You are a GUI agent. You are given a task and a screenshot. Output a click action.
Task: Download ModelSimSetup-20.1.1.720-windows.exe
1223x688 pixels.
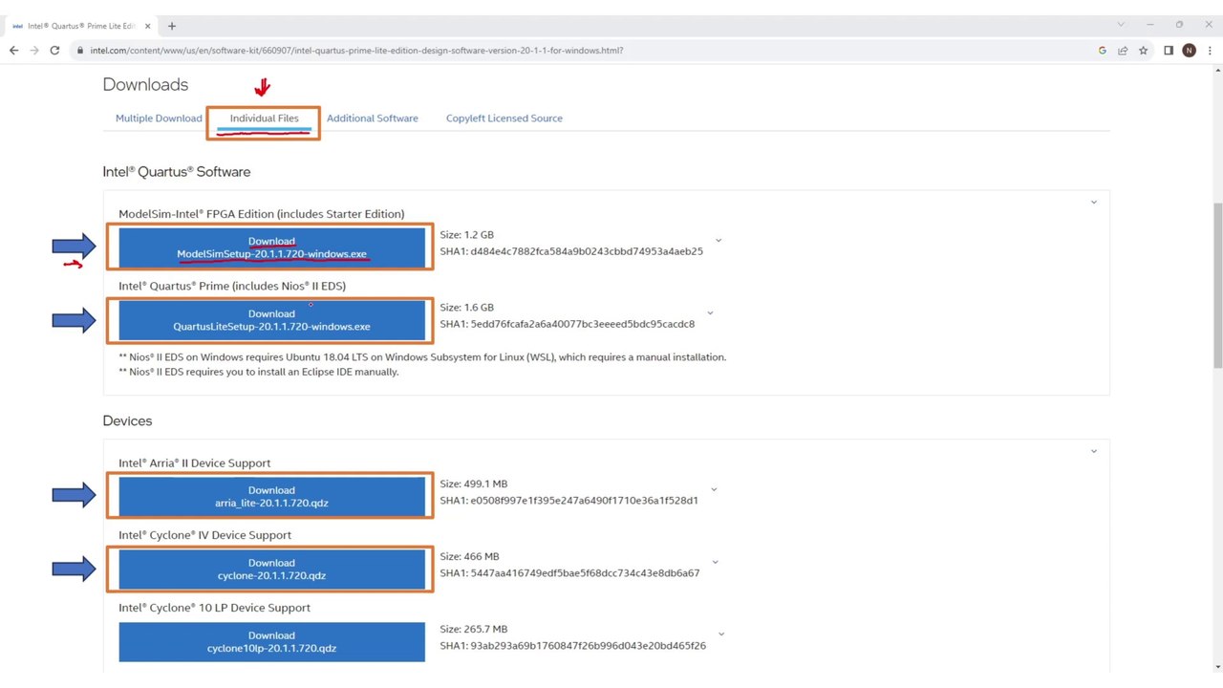(x=271, y=247)
